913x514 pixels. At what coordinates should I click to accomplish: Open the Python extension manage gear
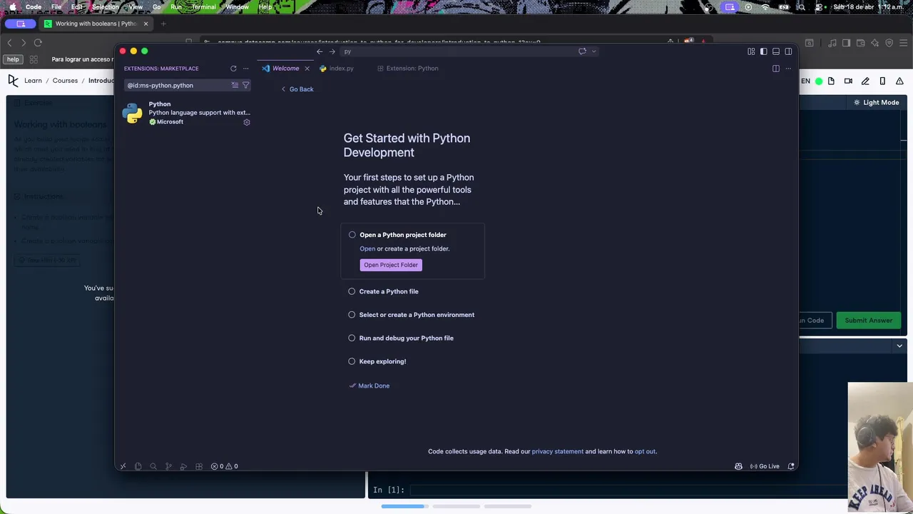(x=247, y=122)
